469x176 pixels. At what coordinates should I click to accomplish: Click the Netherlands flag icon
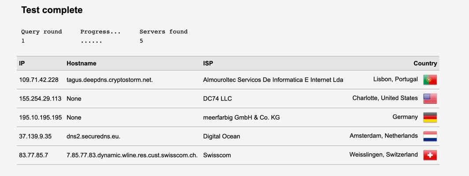430,136
